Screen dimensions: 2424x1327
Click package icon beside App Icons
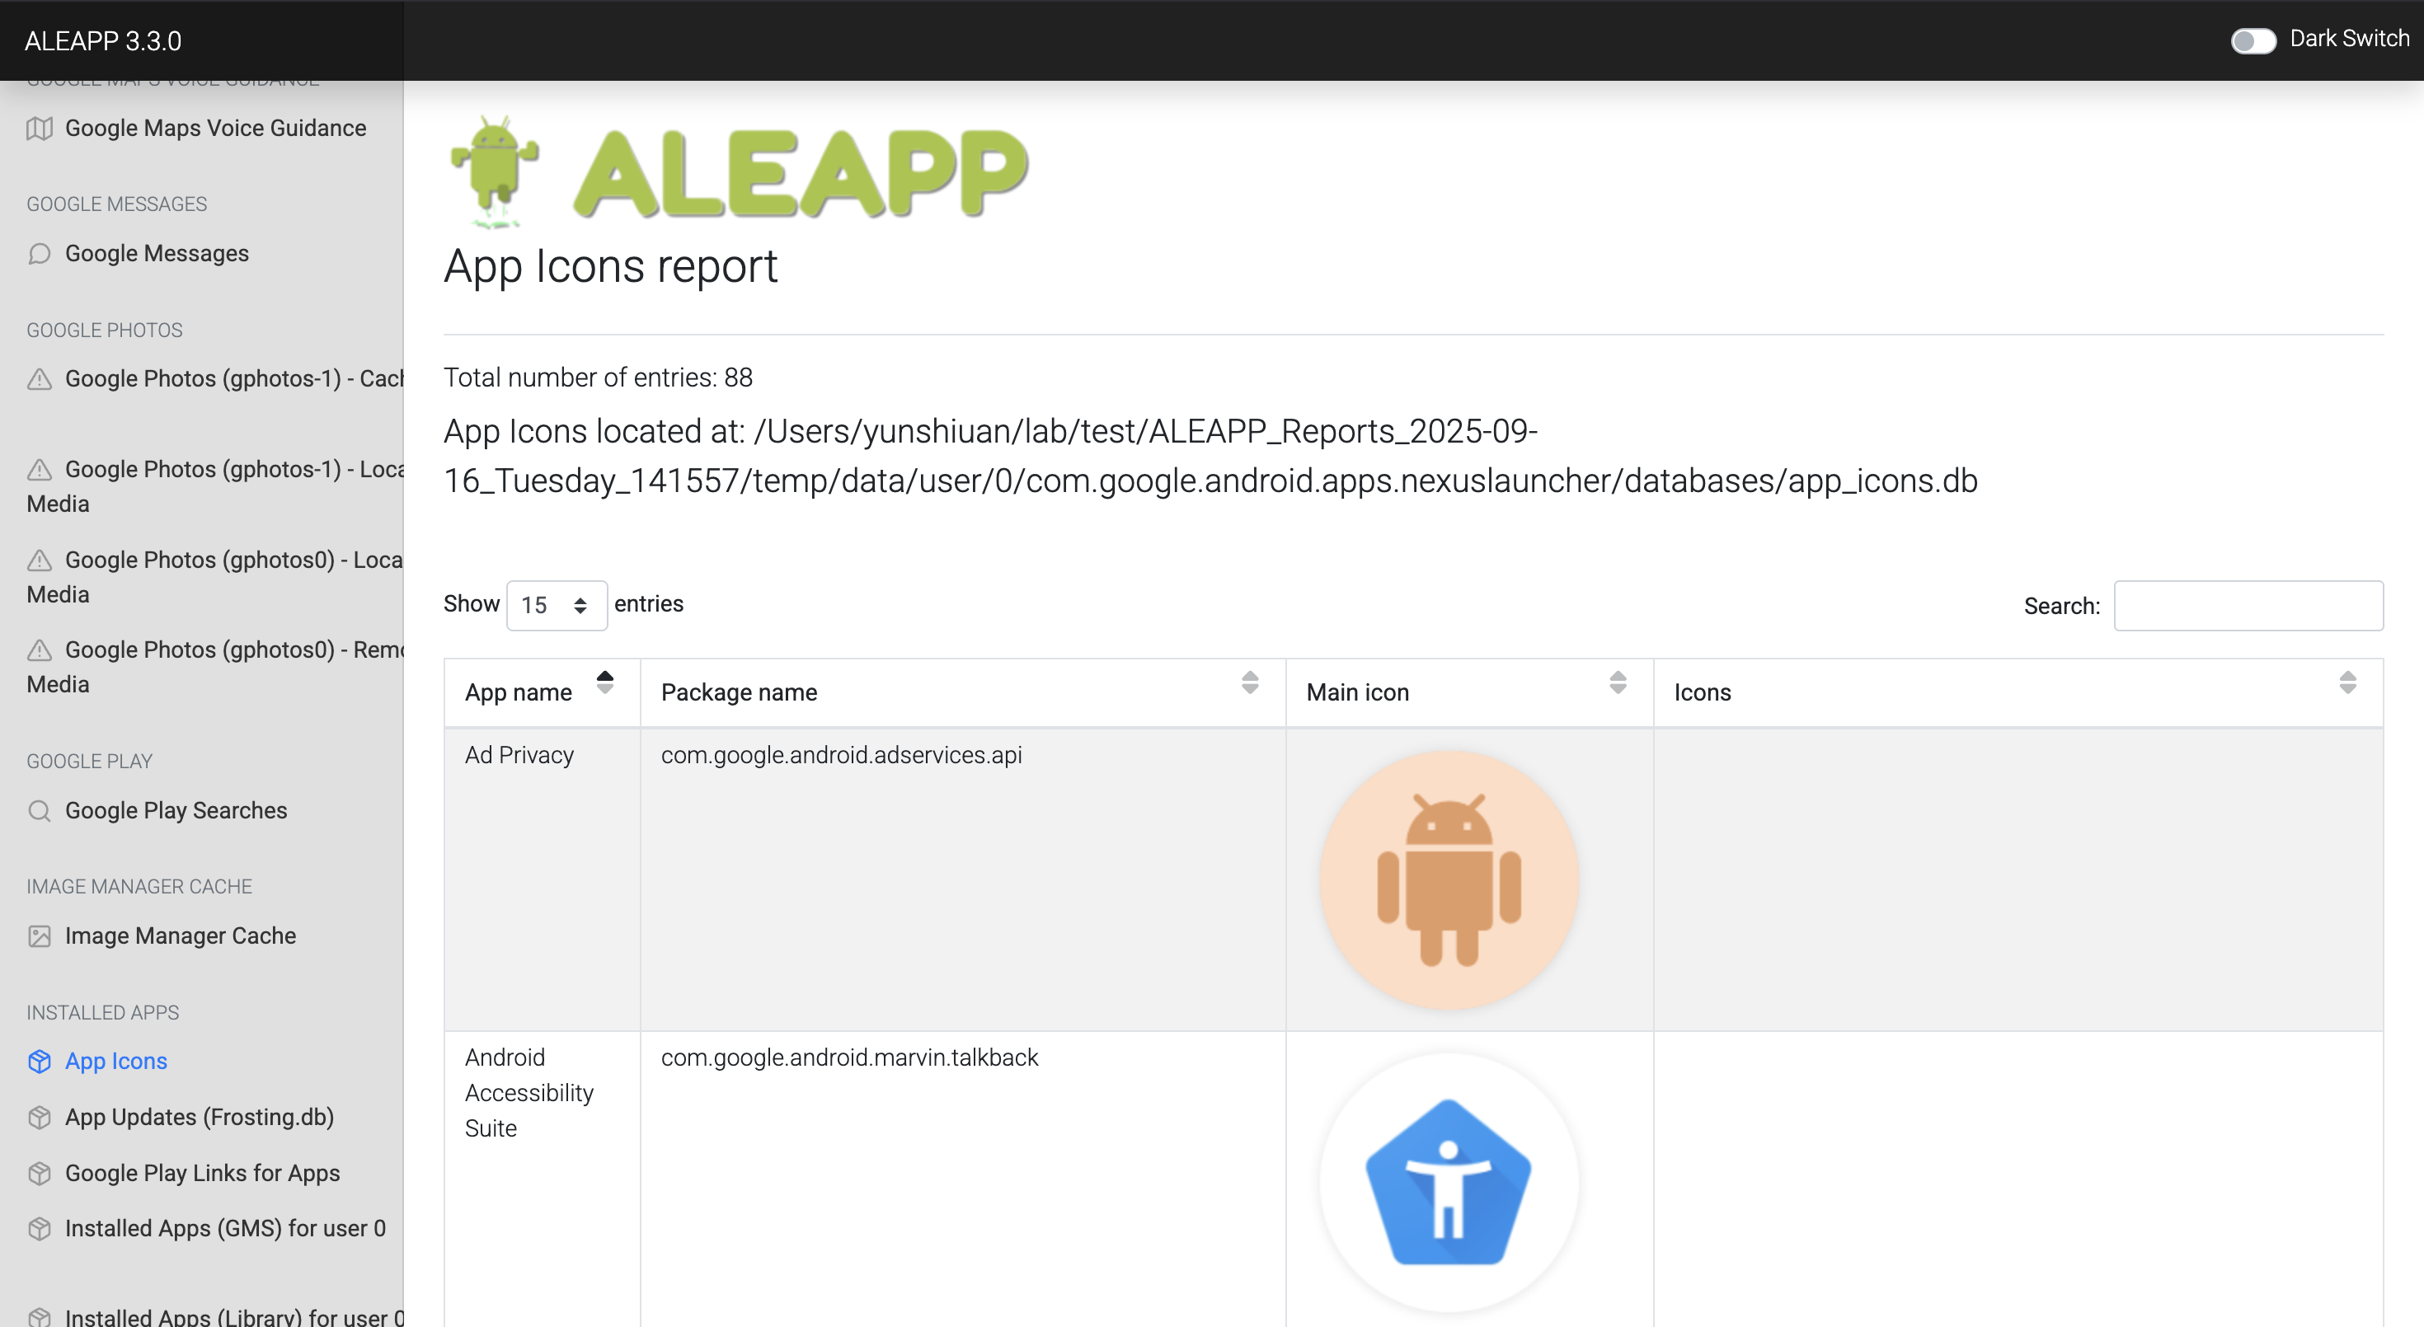[40, 1061]
